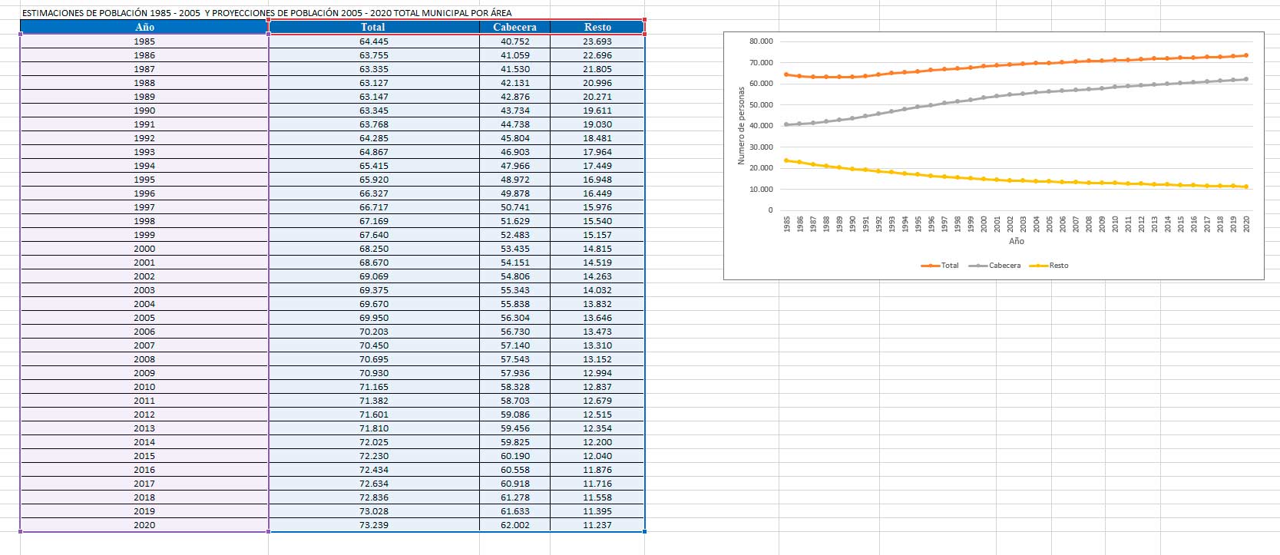Screen dimensions: 1280x555
Task: Click the 2020 label on chart horizontal axis
Action: tap(1246, 223)
